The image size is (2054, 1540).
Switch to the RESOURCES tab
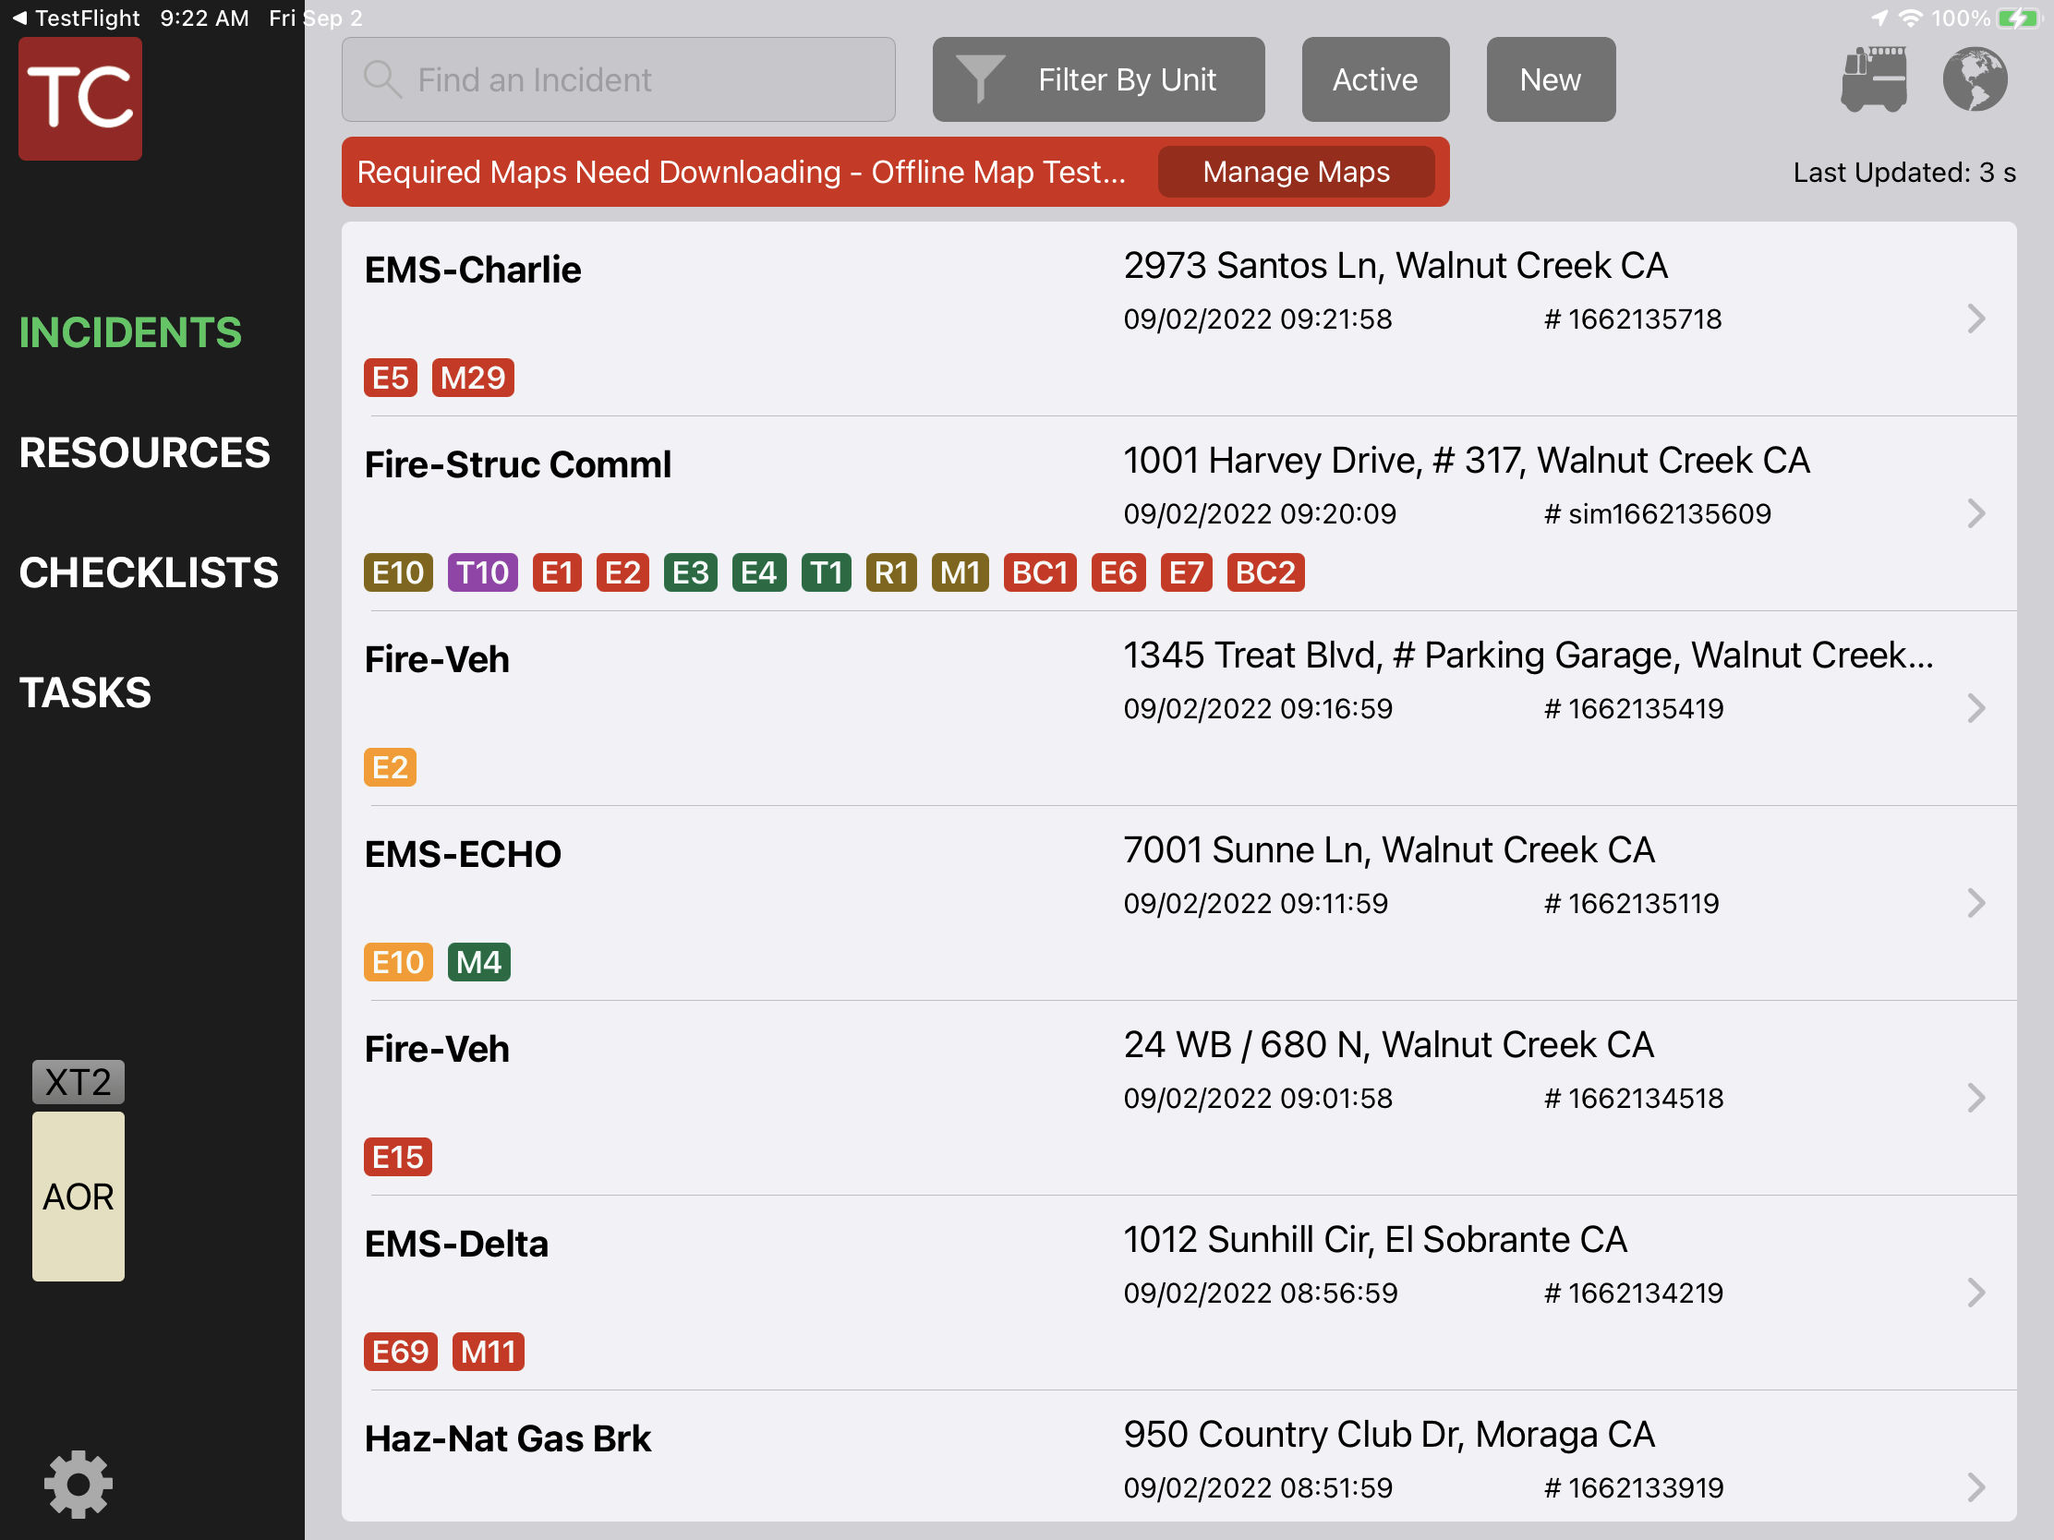[x=145, y=452]
